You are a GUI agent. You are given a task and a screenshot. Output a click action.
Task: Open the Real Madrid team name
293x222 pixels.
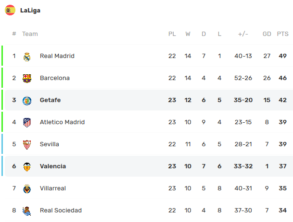click(57, 56)
